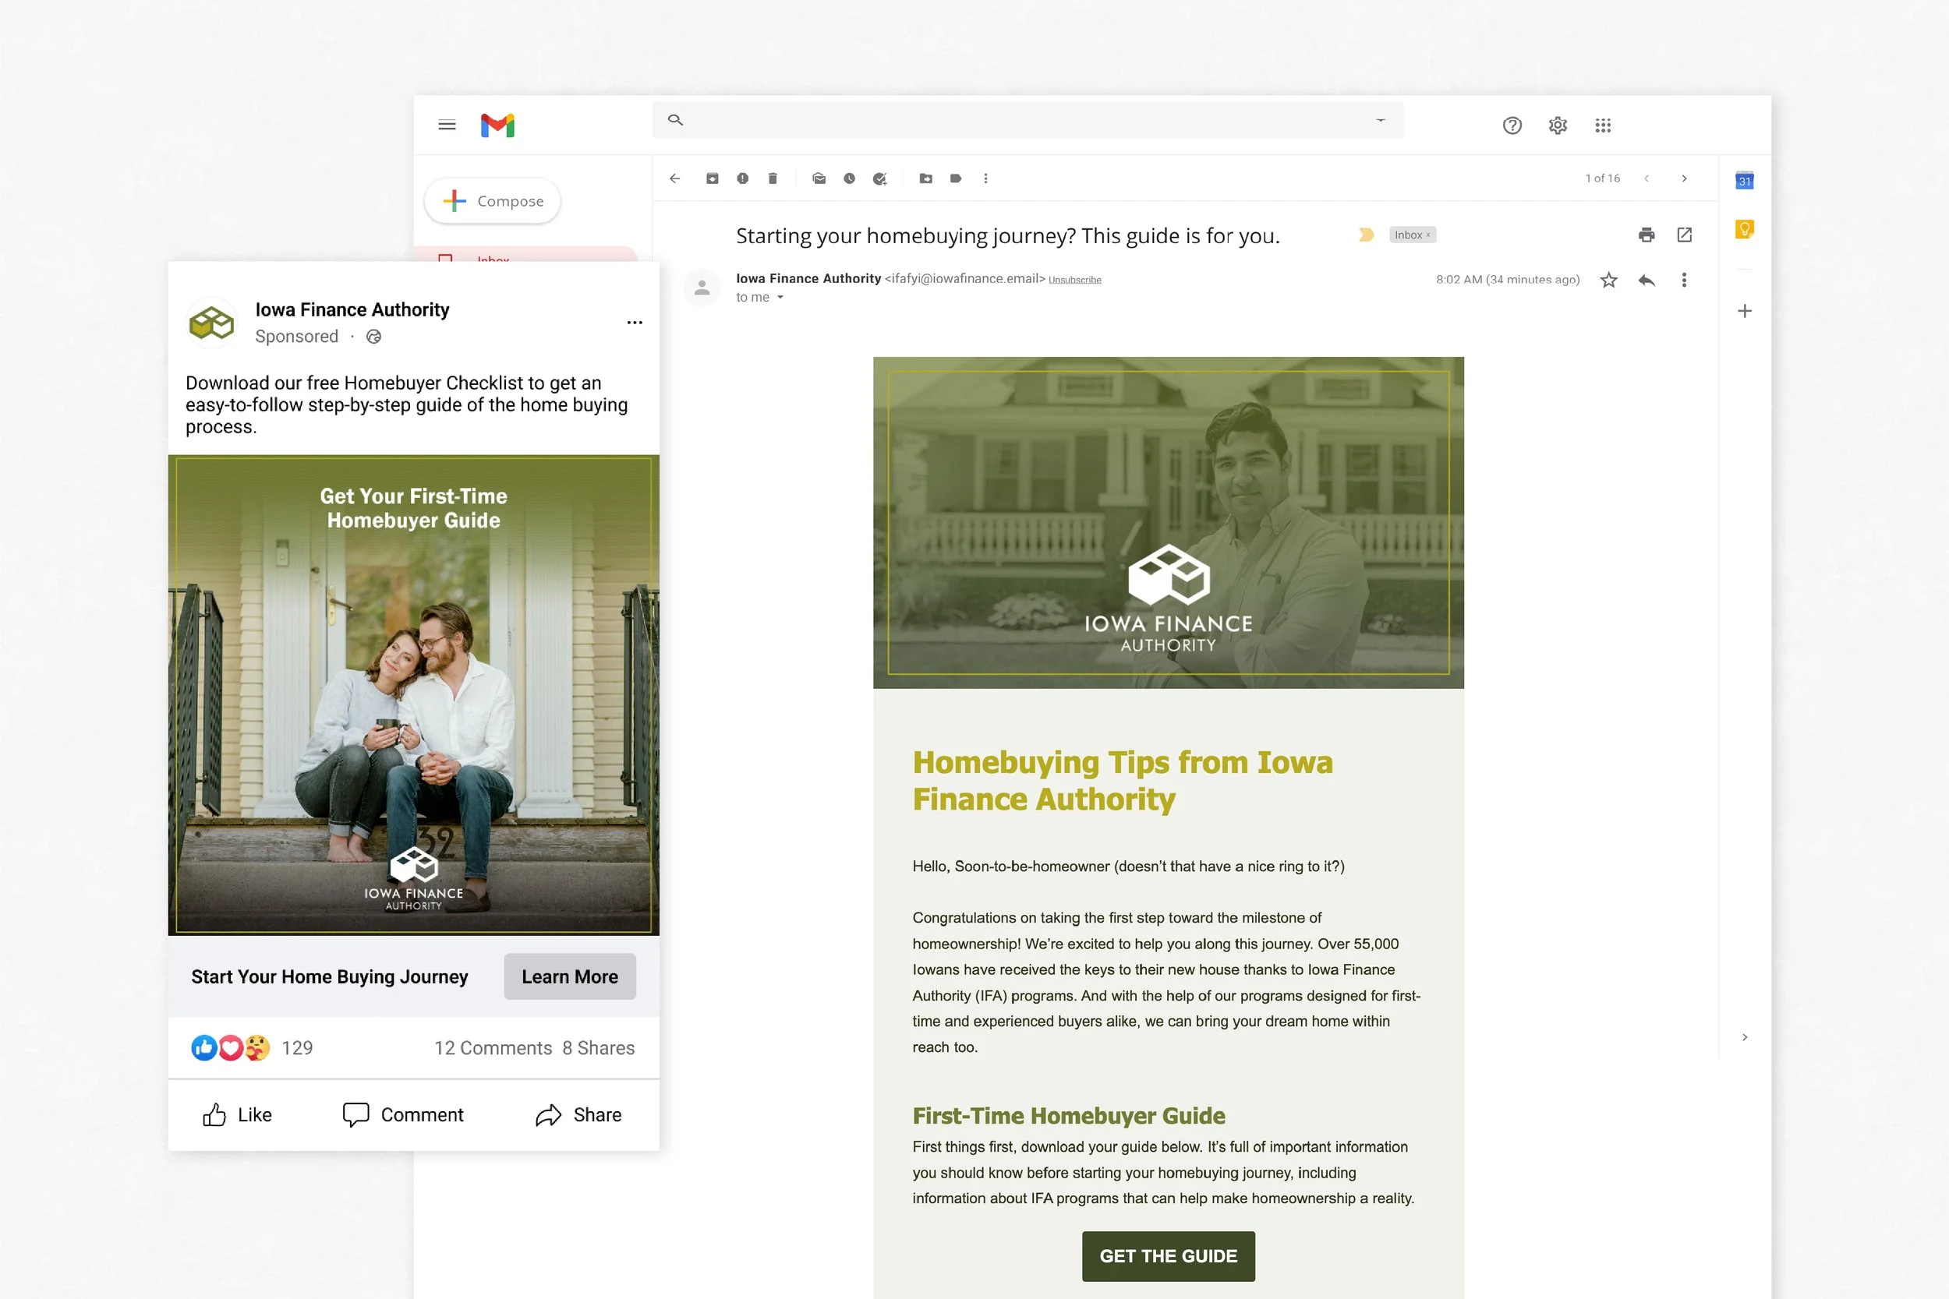Open message more options beside reply

click(1684, 280)
